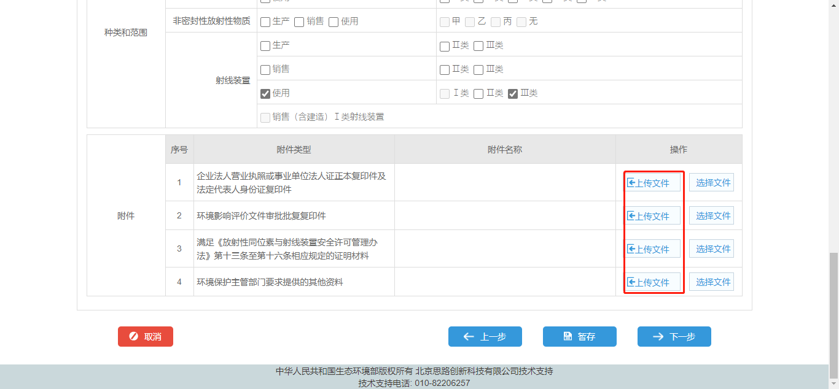The width and height of the screenshot is (839, 389).
Task: Click the greyed 丙 checkbox
Action: pyautogui.click(x=496, y=22)
